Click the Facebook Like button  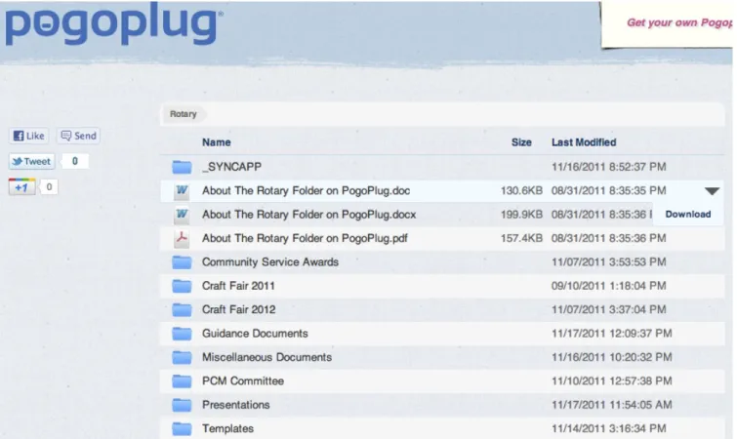(x=28, y=136)
